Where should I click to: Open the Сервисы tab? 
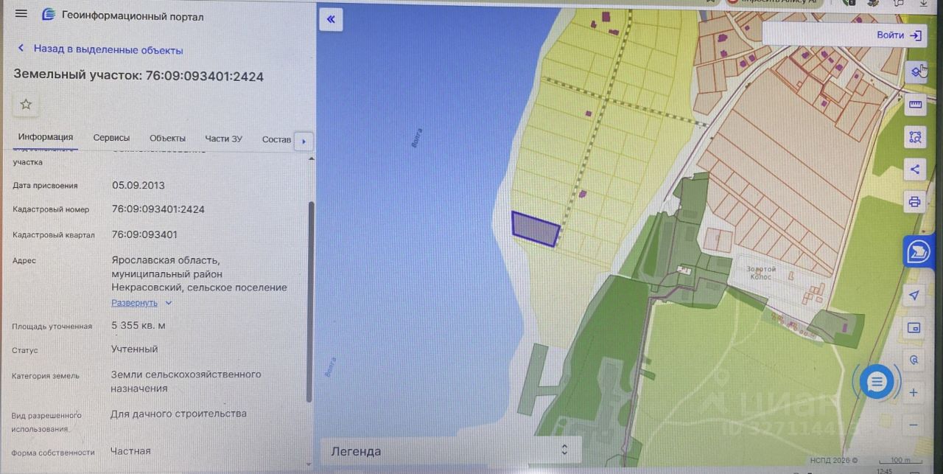111,138
